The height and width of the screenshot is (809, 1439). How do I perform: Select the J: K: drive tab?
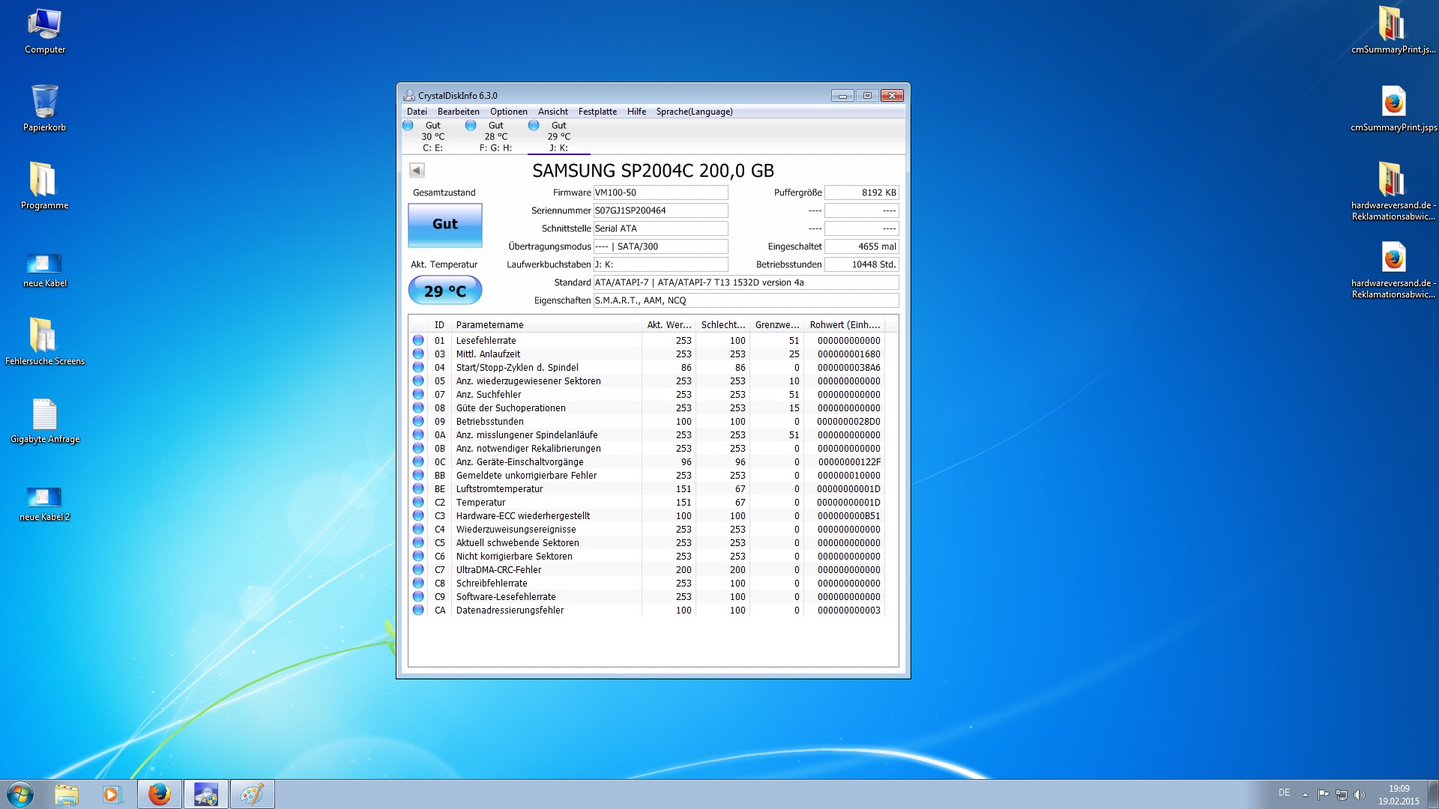[x=558, y=136]
